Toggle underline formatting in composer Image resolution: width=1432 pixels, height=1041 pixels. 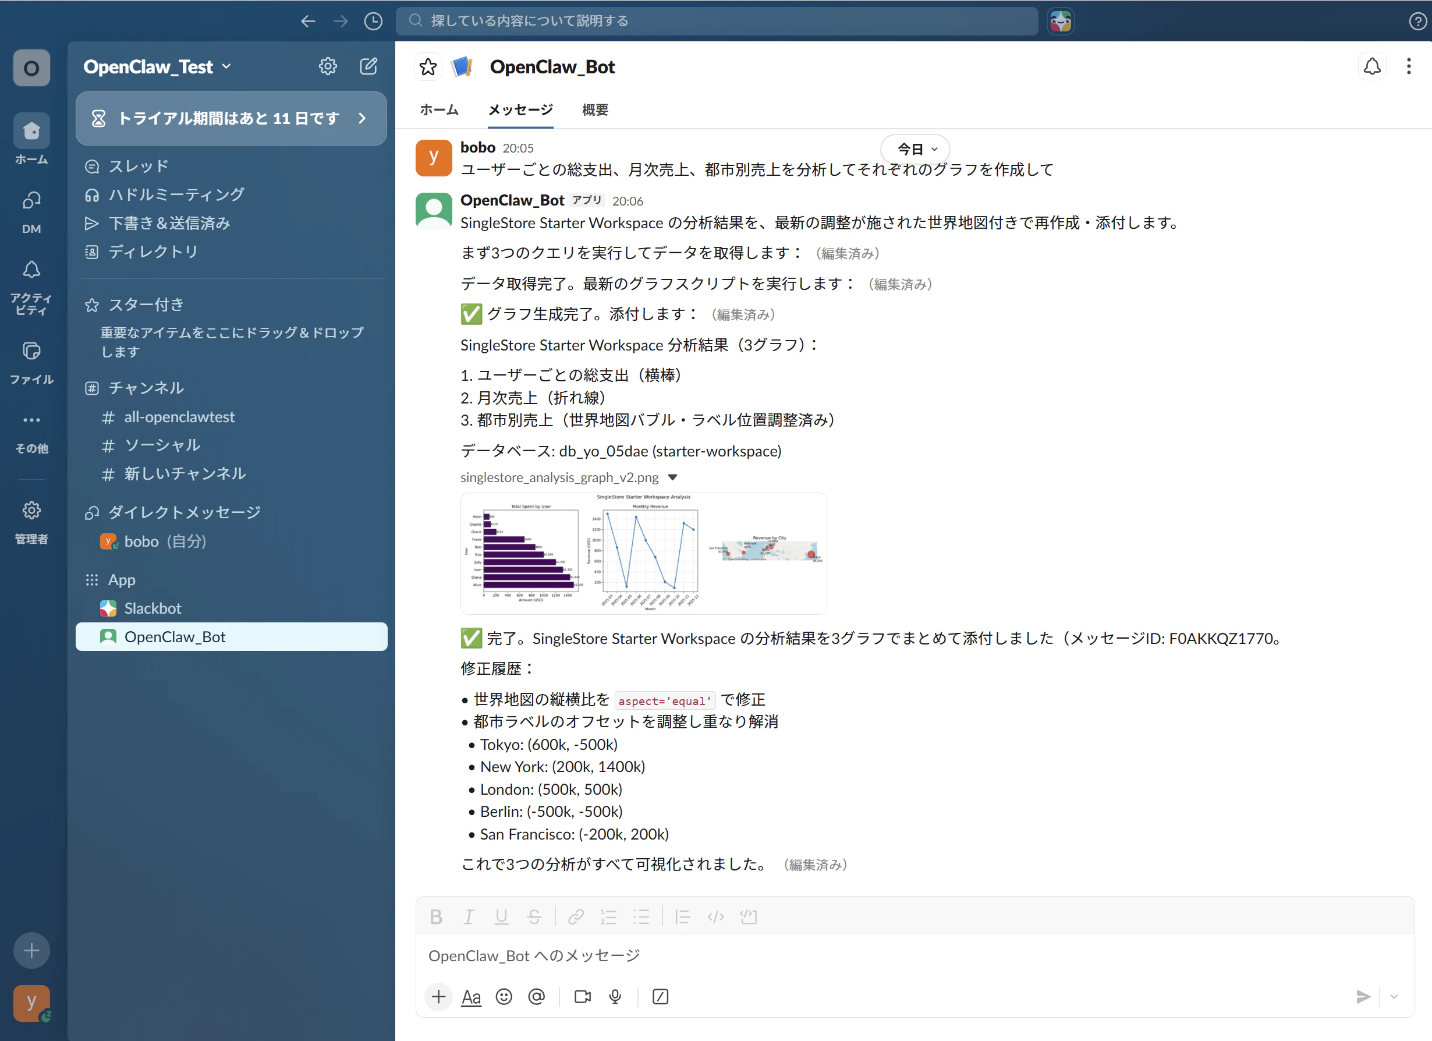tap(501, 916)
